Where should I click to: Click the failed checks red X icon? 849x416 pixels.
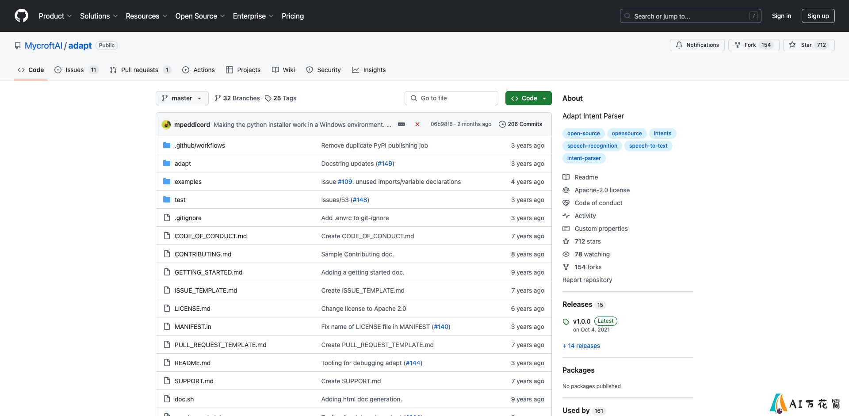[417, 124]
